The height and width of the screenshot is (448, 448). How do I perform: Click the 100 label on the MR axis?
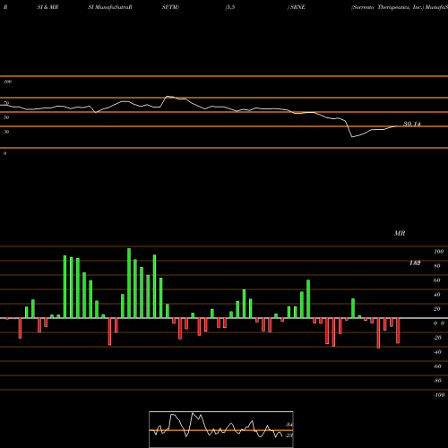pos(438,252)
